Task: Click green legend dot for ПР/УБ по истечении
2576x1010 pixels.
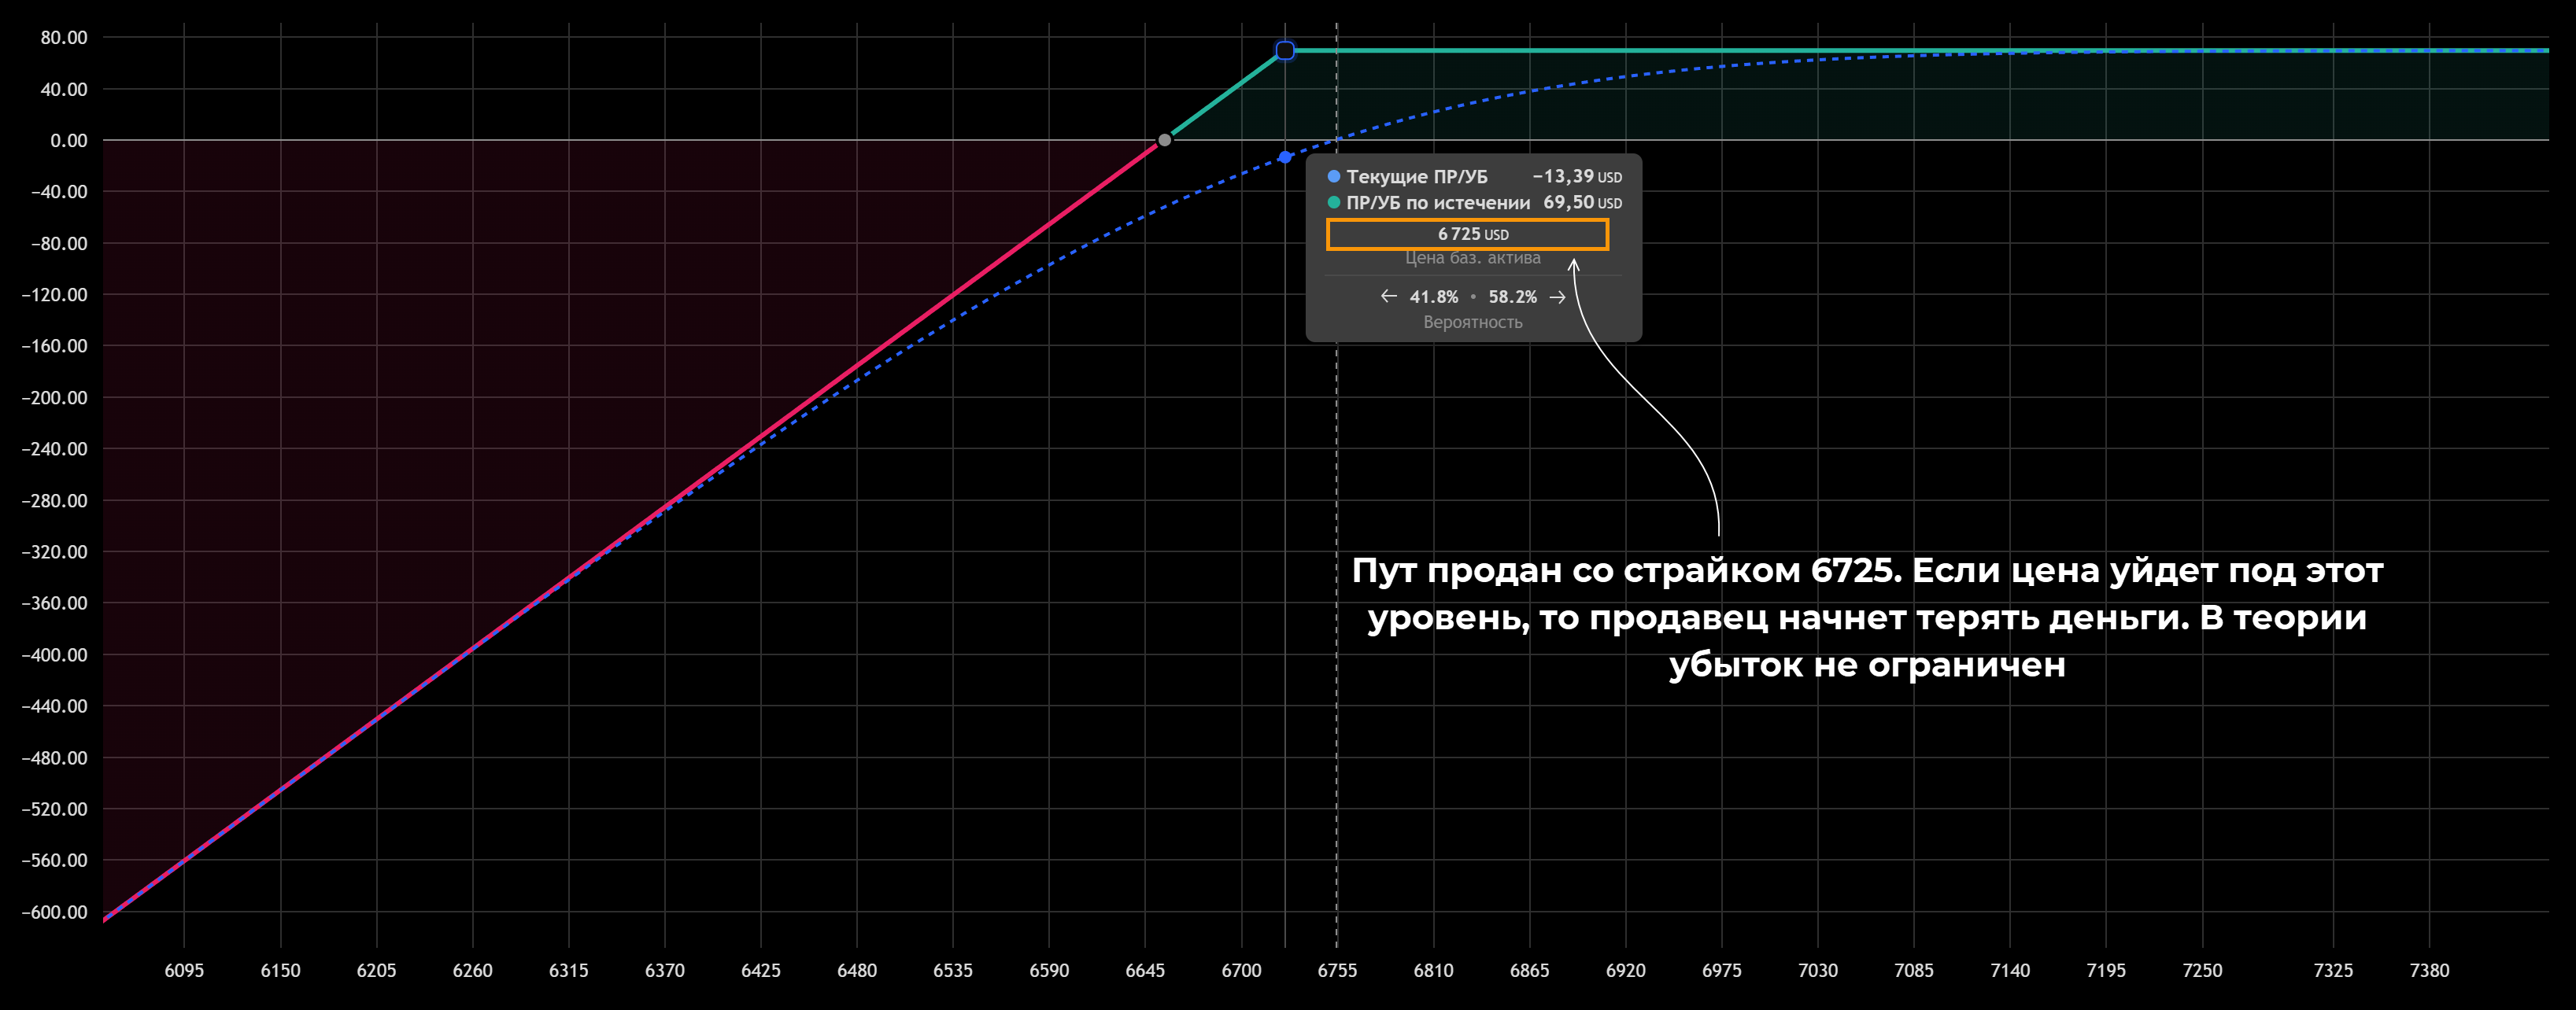Action: click(1333, 203)
